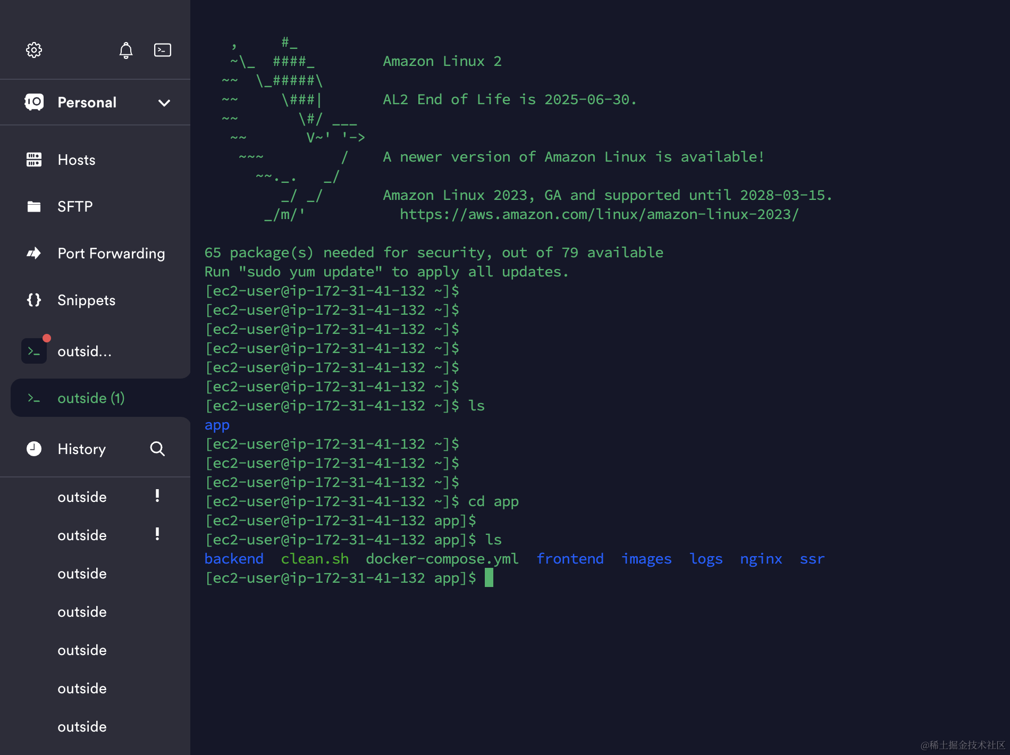
Task: Expand the Personal vault dropdown chevron
Action: point(164,103)
